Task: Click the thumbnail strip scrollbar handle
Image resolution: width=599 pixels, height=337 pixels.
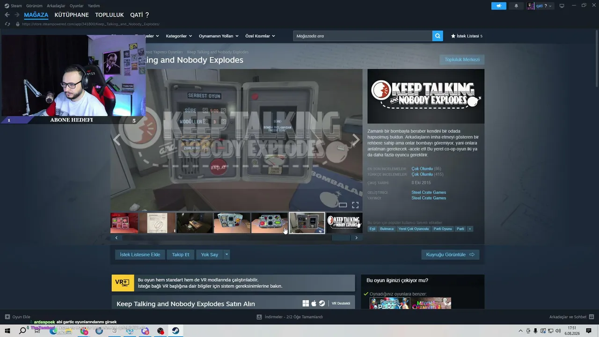Action: coord(341,238)
